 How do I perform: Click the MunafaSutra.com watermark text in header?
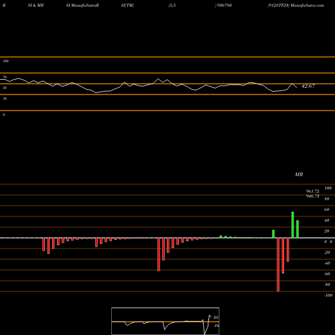308,5
